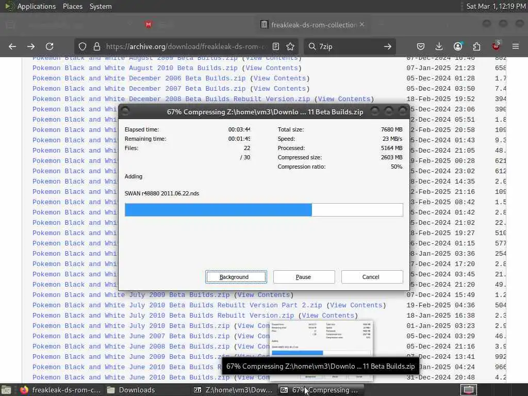Viewport: 528px width, 396px height.
Task: Open the System menu
Action: click(x=101, y=6)
